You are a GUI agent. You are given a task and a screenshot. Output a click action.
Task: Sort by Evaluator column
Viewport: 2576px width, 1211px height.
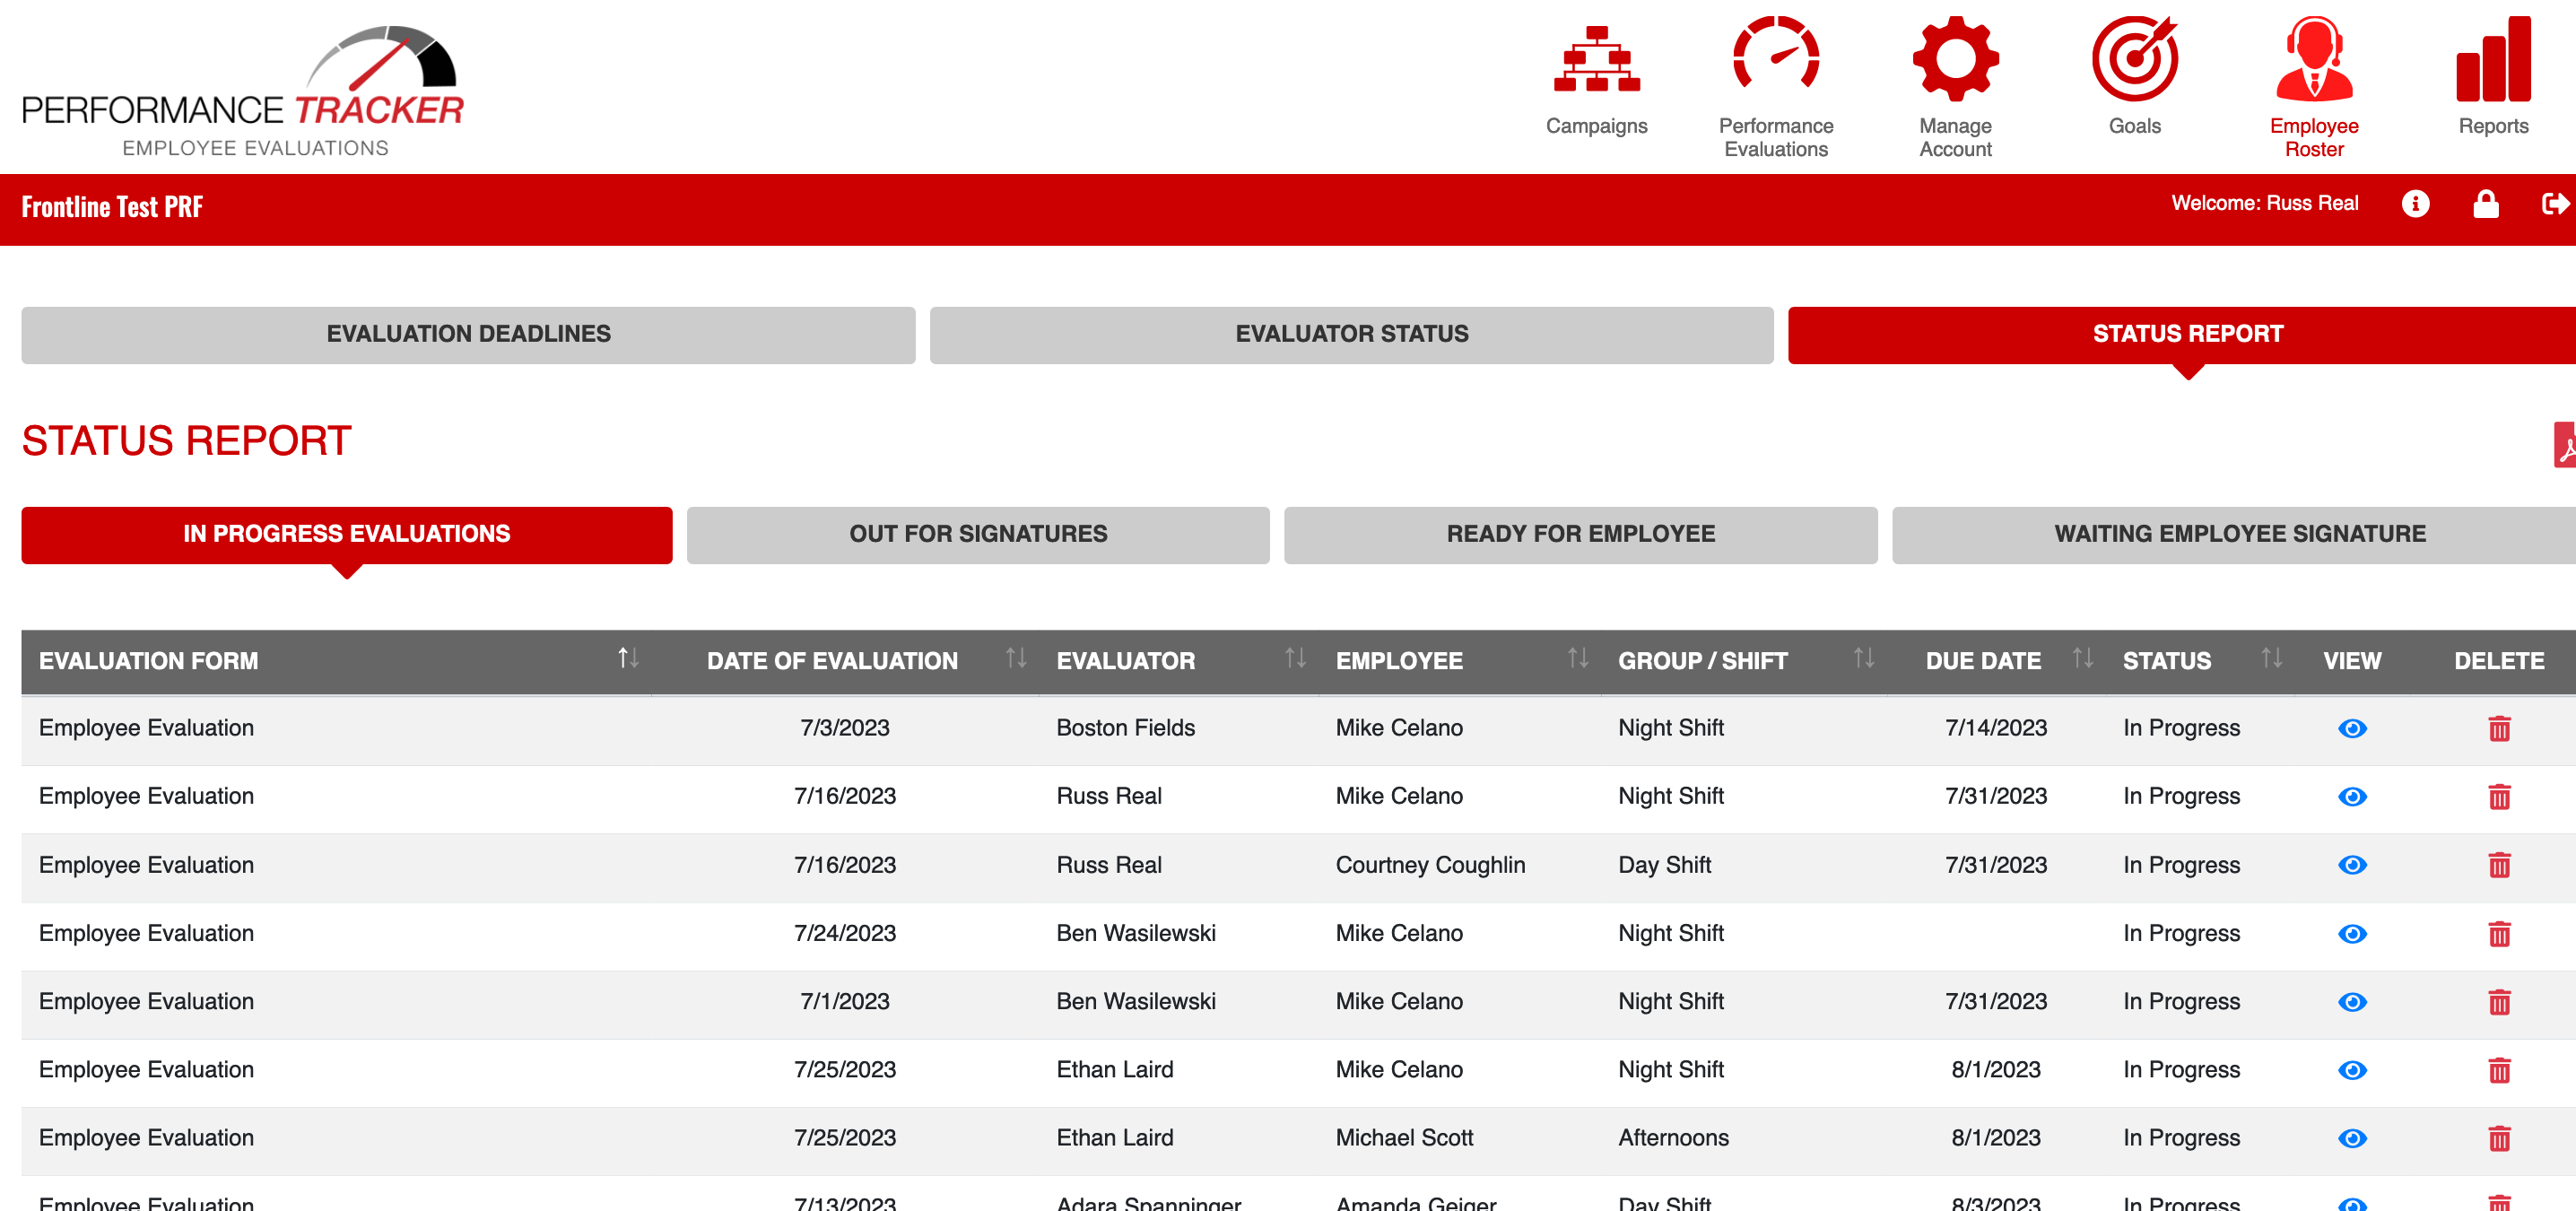point(1295,658)
